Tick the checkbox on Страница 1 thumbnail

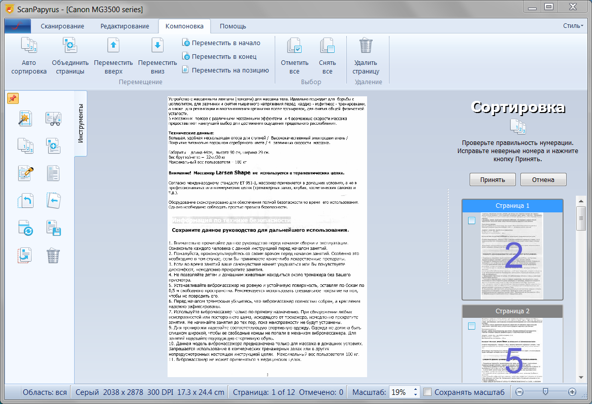click(472, 221)
